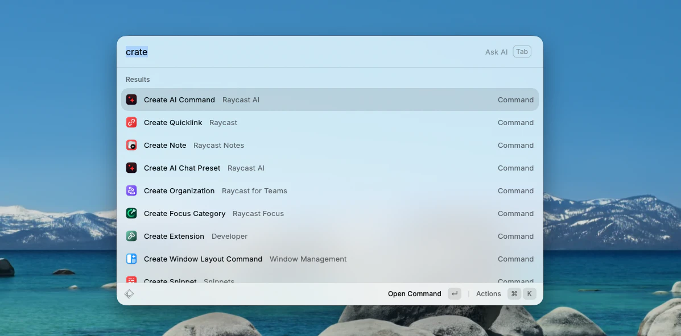Image resolution: width=681 pixels, height=336 pixels.
Task: Click "Raycast AI" subtitle beside Create AI Chat Preset
Action: tap(246, 168)
